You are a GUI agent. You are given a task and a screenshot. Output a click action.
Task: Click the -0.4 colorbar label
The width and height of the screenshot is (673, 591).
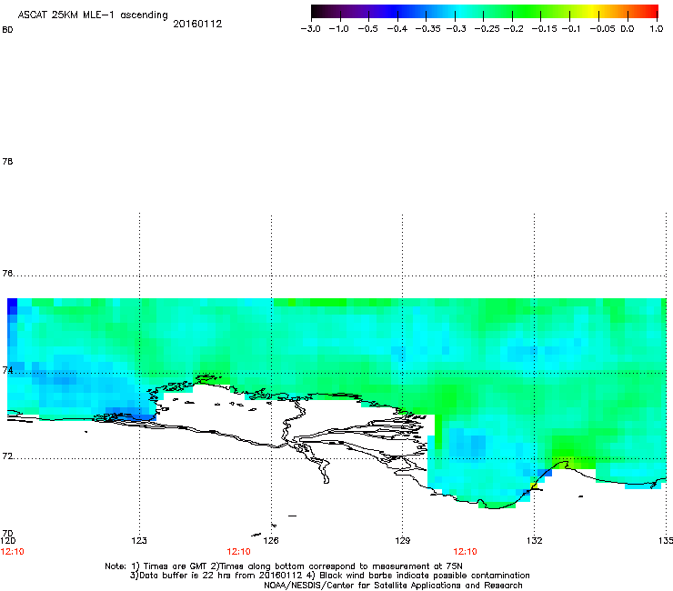[x=397, y=29]
